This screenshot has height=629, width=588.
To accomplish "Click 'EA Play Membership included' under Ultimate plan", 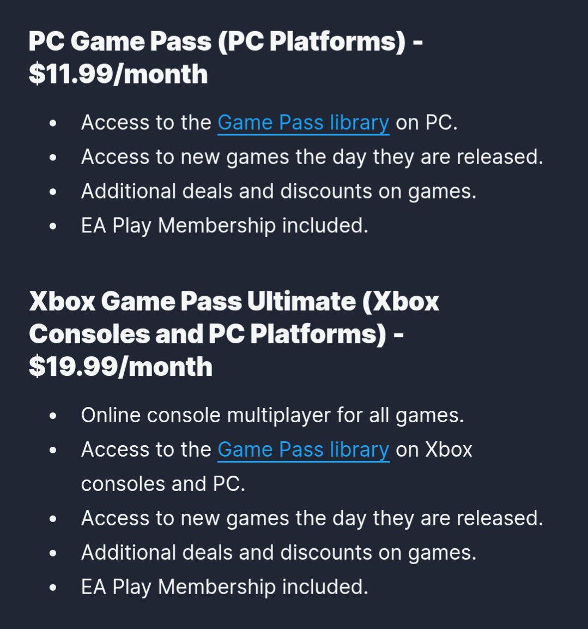I will click(x=225, y=587).
